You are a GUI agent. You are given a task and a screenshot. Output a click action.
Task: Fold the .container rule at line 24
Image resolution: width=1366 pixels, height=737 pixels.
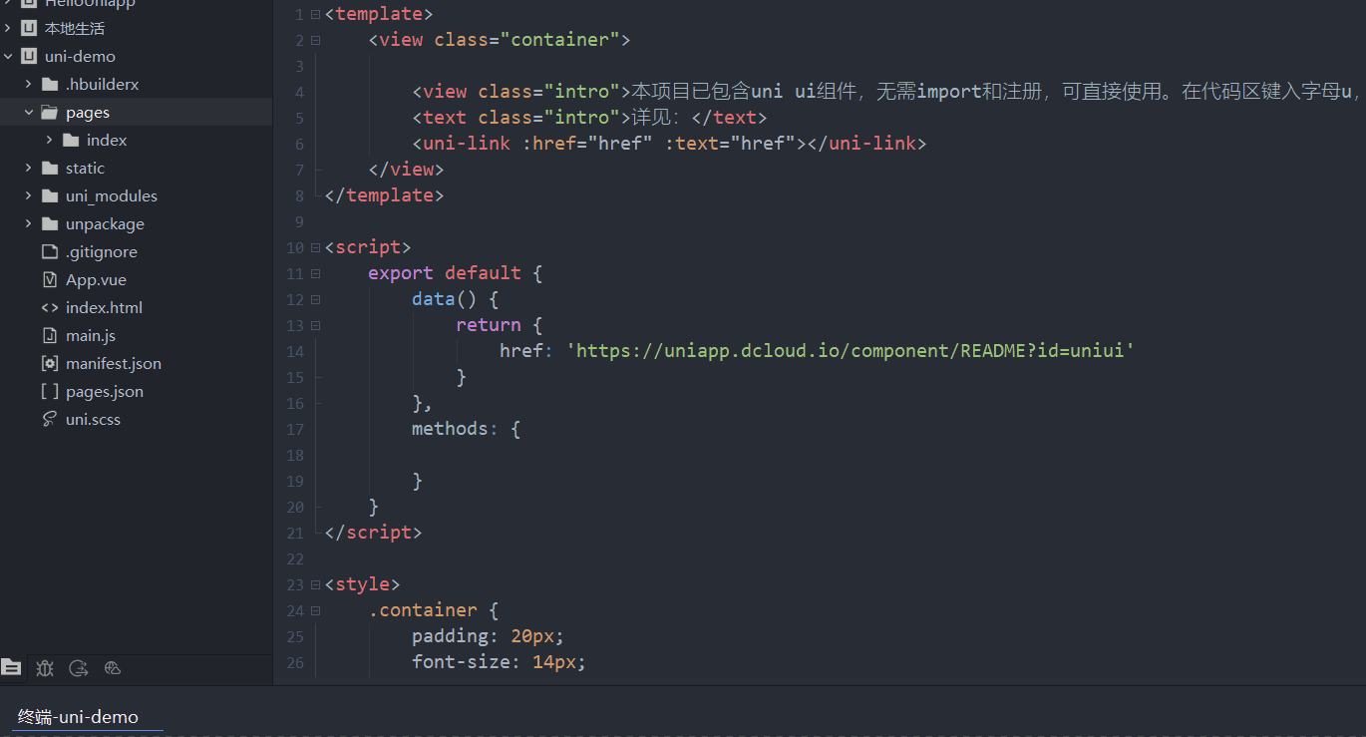(x=315, y=611)
